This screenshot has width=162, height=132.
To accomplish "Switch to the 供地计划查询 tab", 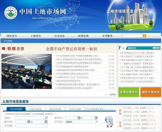I will [x=36, y=109].
